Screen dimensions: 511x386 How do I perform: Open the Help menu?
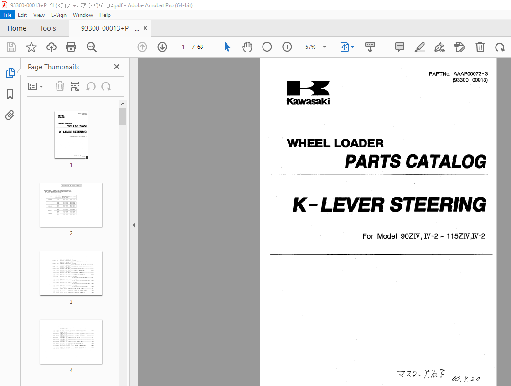pyautogui.click(x=105, y=15)
